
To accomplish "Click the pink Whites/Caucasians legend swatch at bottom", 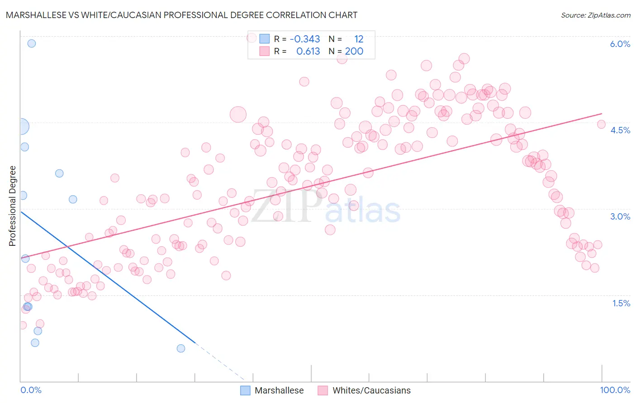I will [x=323, y=390].
